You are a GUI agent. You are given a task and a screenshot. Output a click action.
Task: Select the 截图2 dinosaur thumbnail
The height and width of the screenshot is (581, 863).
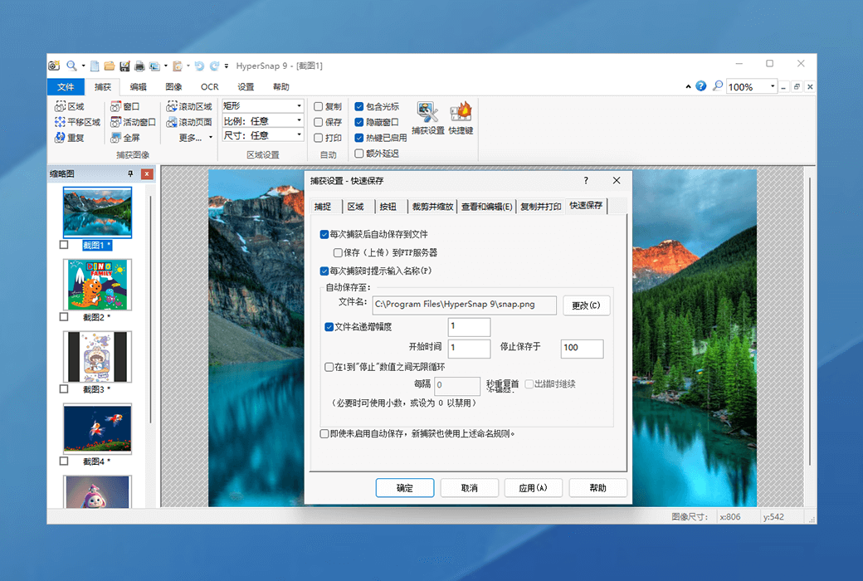coord(98,285)
